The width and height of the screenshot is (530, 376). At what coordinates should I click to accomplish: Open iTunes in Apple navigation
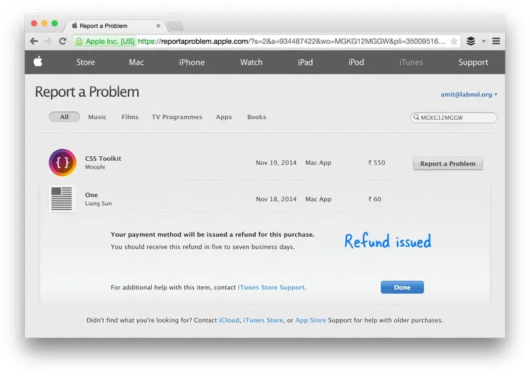tap(411, 62)
